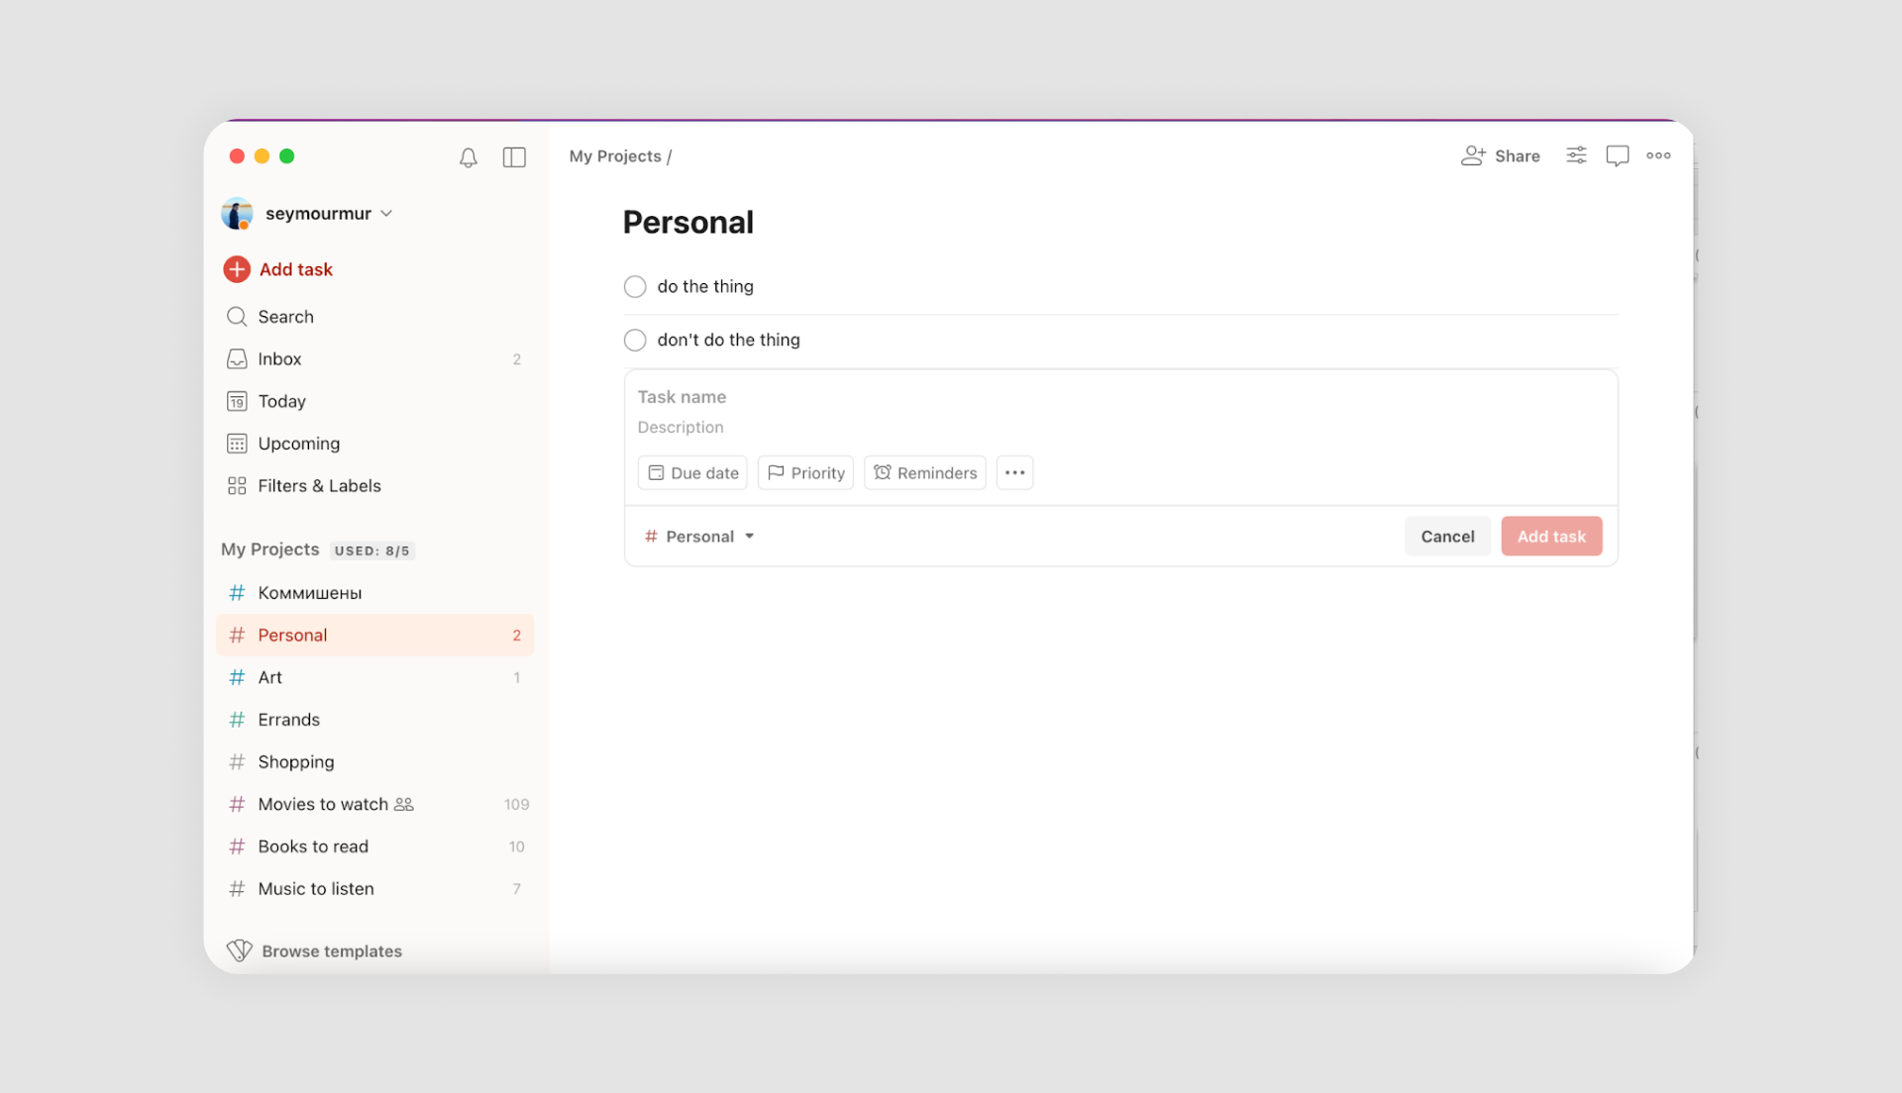Click the Cancel button
Image resolution: width=1902 pixels, height=1093 pixels.
(1447, 536)
